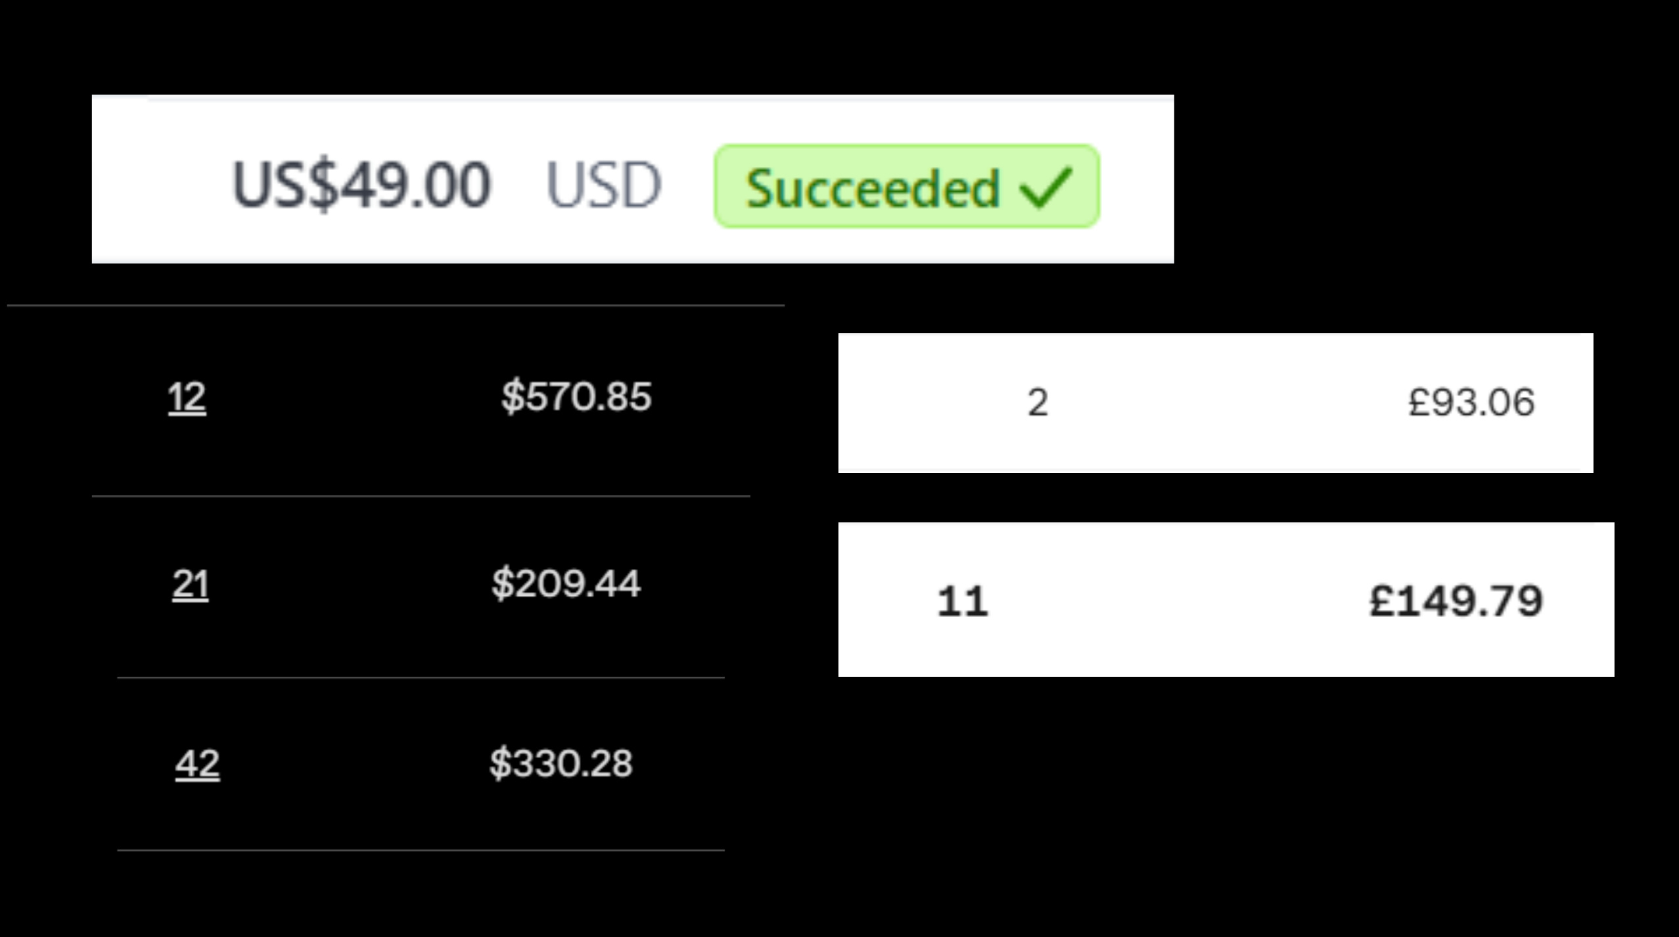This screenshot has height=937, width=1679.
Task: Open the underlined 21 link
Action: pyautogui.click(x=191, y=584)
